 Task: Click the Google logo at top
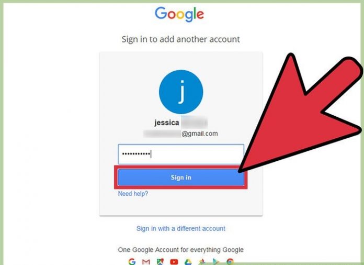tap(179, 14)
